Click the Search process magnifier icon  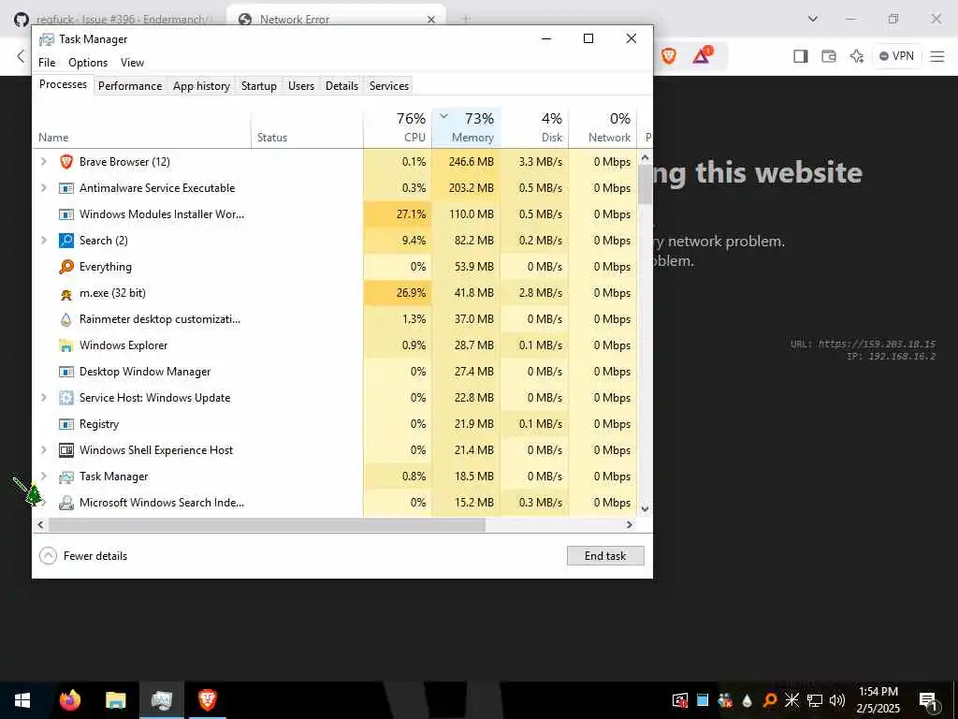click(x=66, y=241)
